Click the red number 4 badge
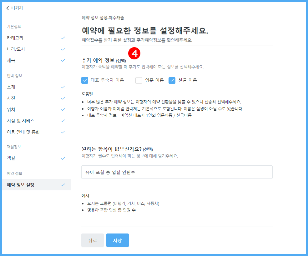This screenshot has height=256, width=308. coord(134,53)
